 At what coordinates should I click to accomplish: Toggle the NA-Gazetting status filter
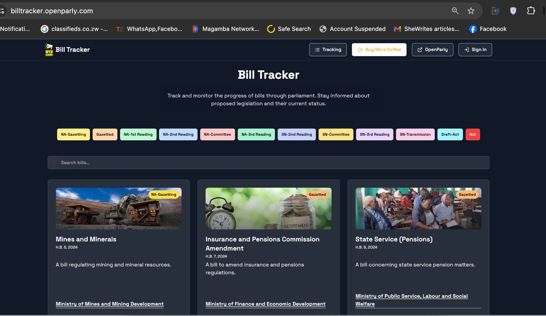73,134
